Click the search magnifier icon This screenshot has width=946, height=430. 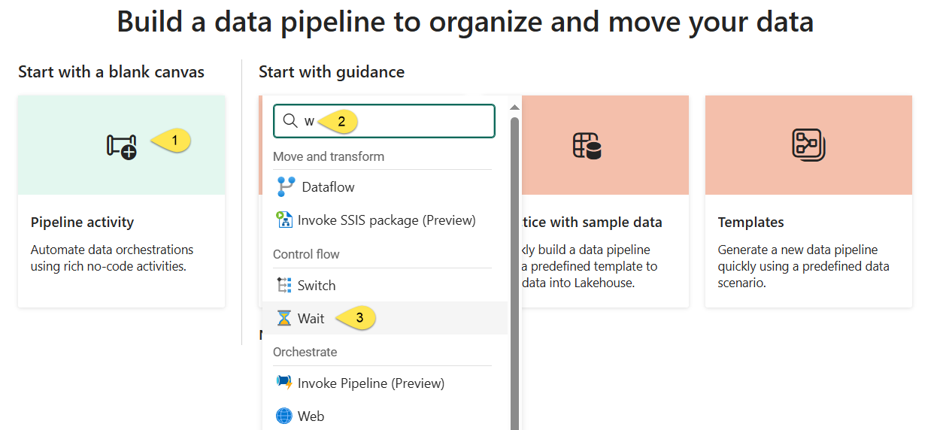click(x=290, y=121)
